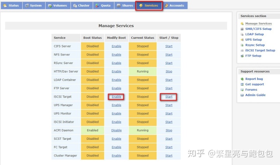The width and height of the screenshot is (280, 165).
Task: Click the icon beside Forums
Action: pos(242,90)
